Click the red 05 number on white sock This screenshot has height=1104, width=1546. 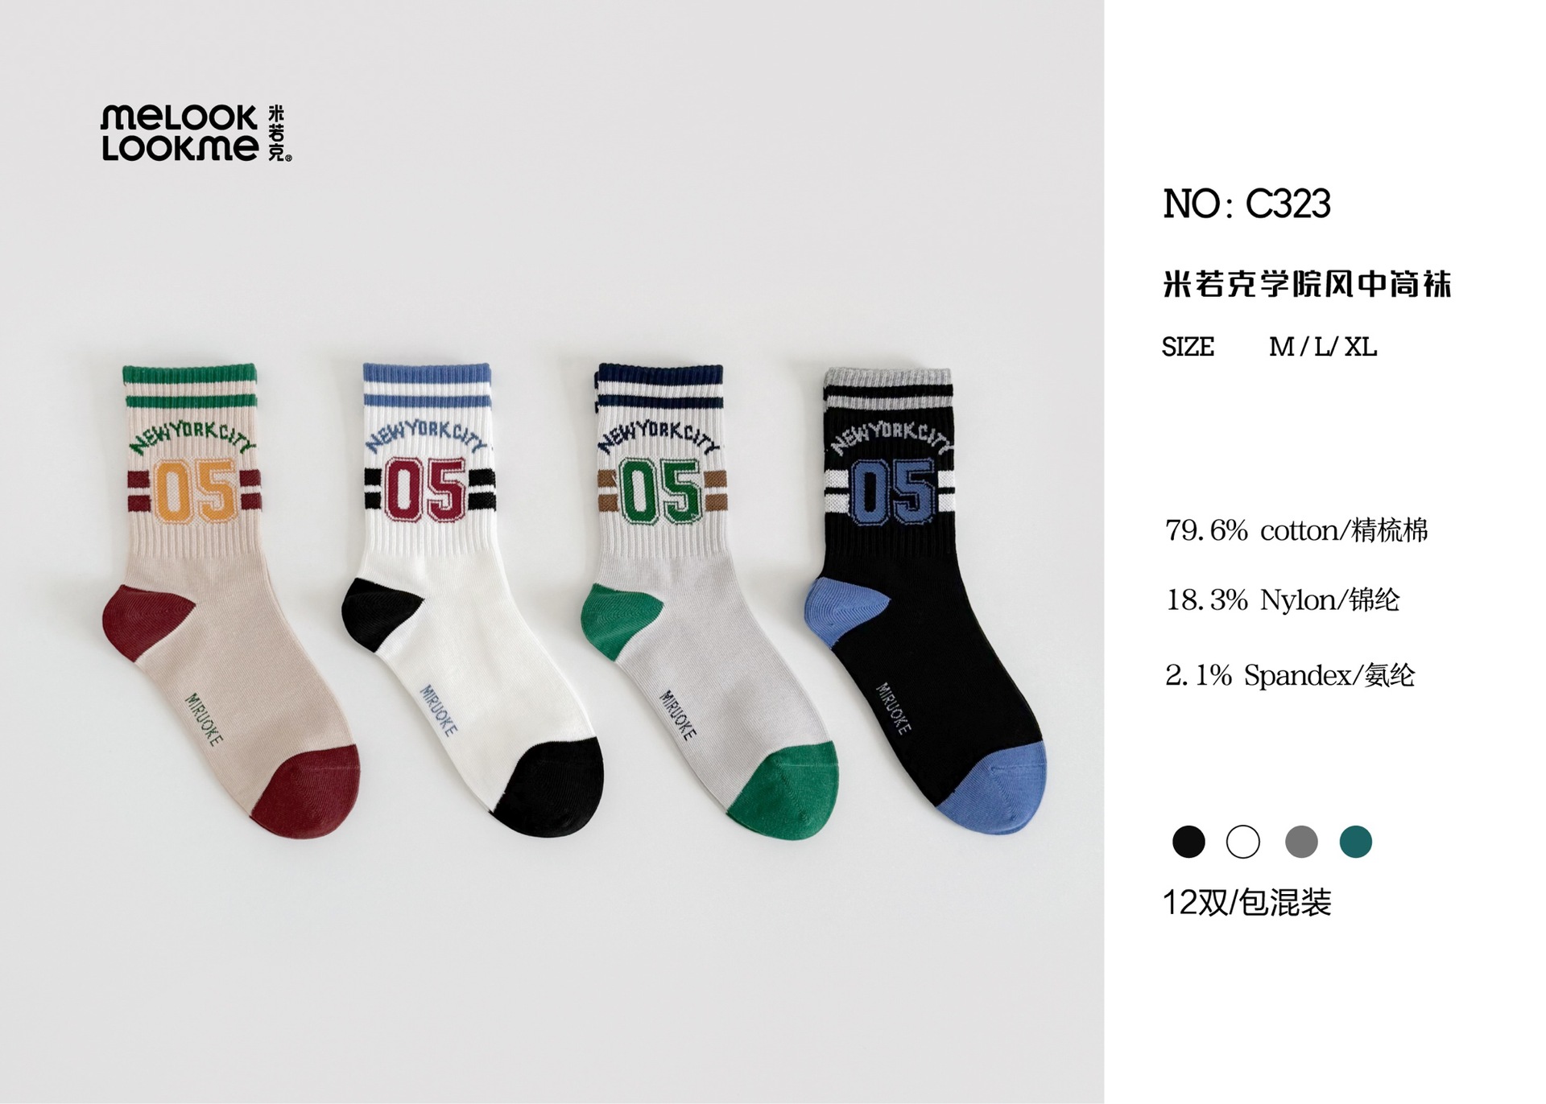pyautogui.click(x=426, y=489)
